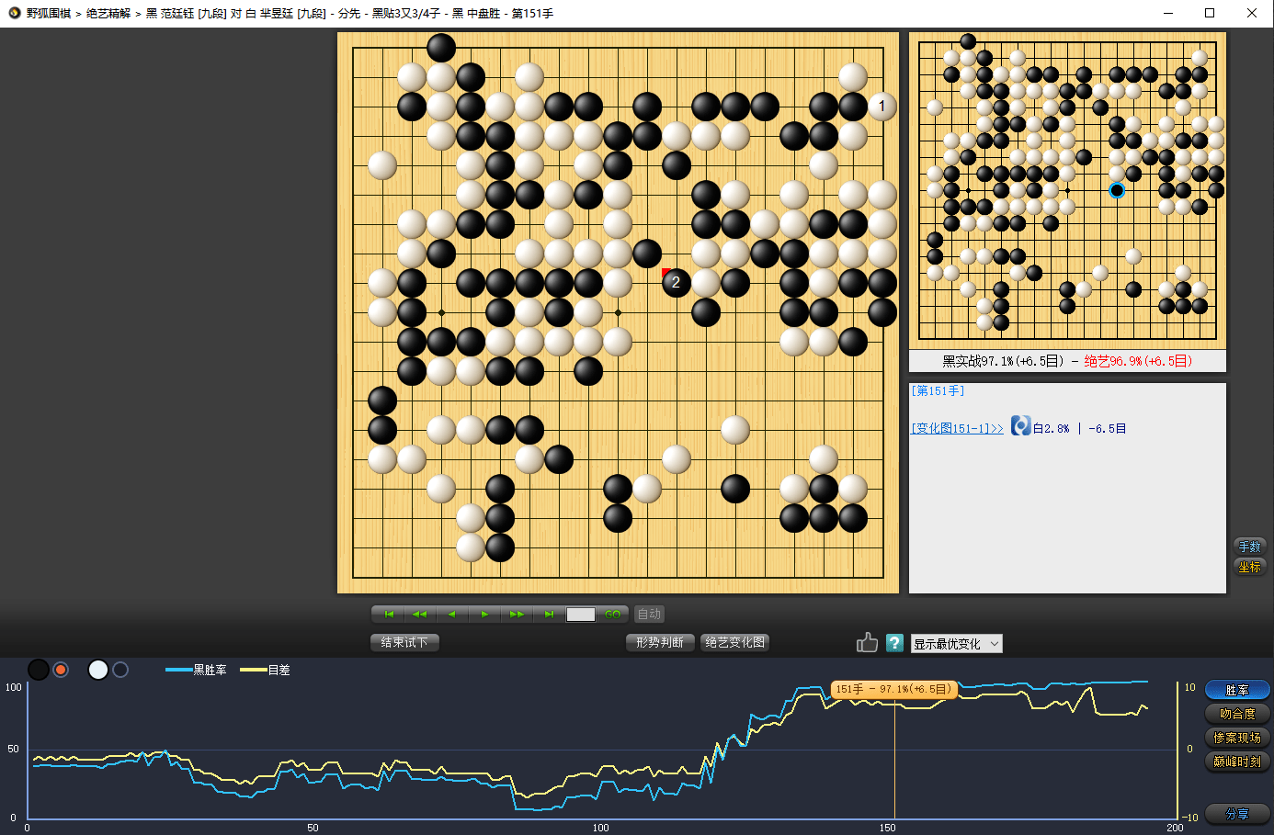Expand the 显示最优变化 dropdown

coord(957,644)
